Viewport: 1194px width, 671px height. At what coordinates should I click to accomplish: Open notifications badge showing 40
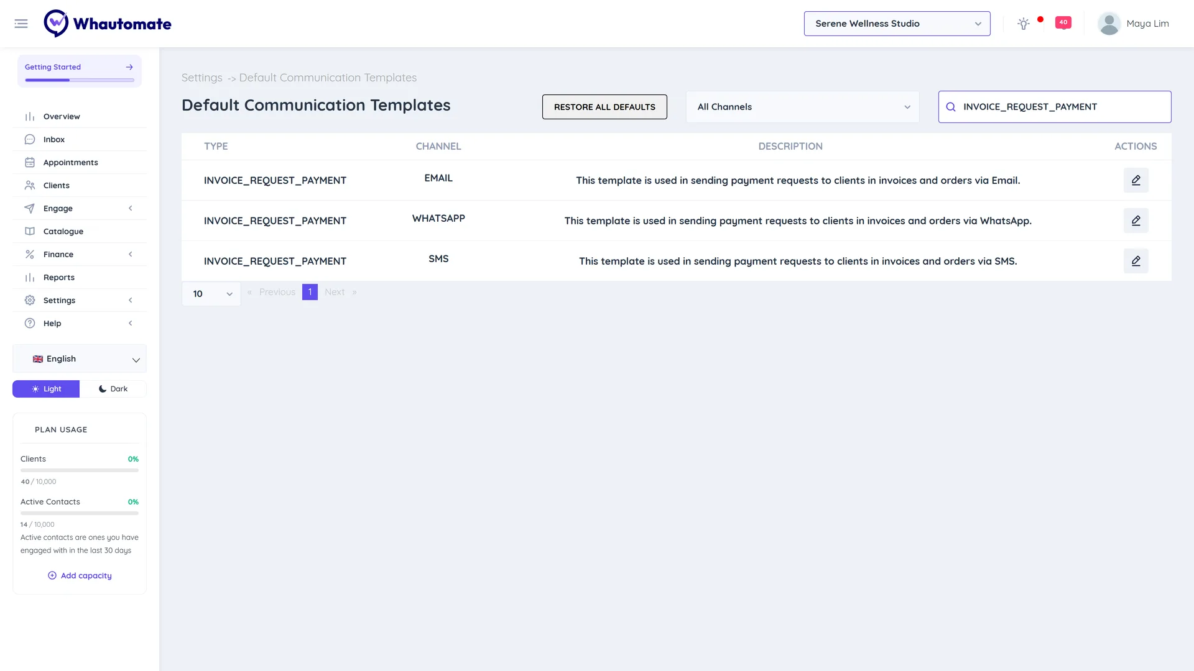tap(1063, 22)
